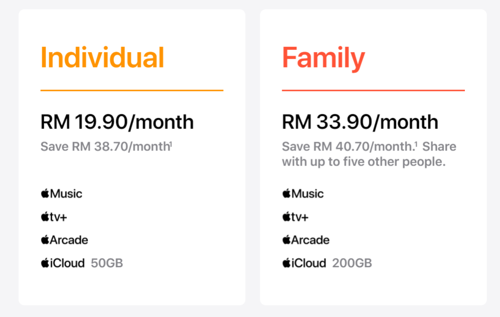This screenshot has width=500, height=317.
Task: Open footnote 1 after Save RM 40.70/month
Action: point(416,144)
